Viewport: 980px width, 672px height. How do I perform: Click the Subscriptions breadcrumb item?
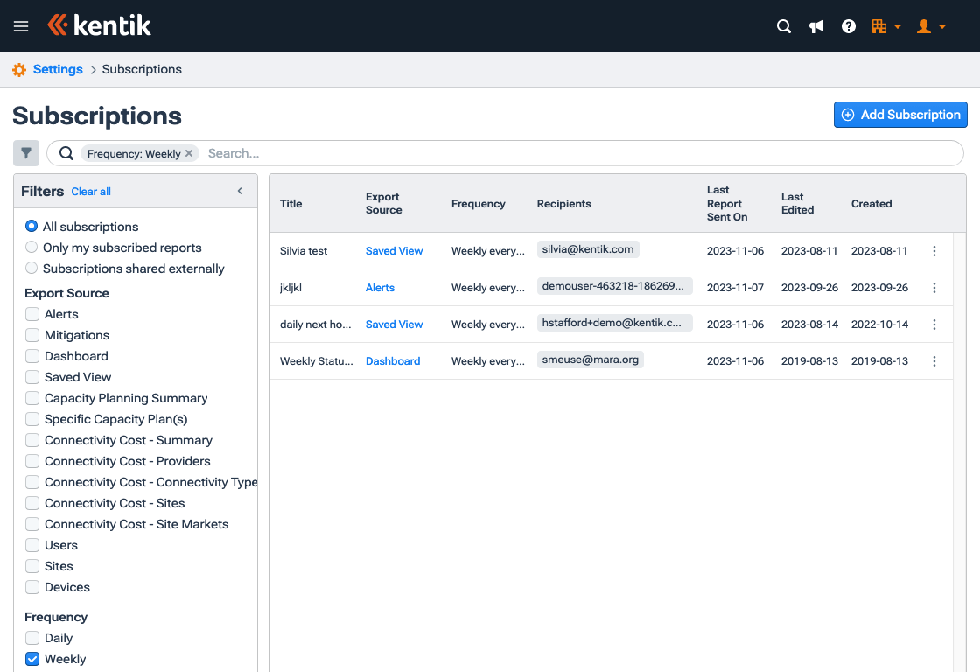pyautogui.click(x=142, y=68)
